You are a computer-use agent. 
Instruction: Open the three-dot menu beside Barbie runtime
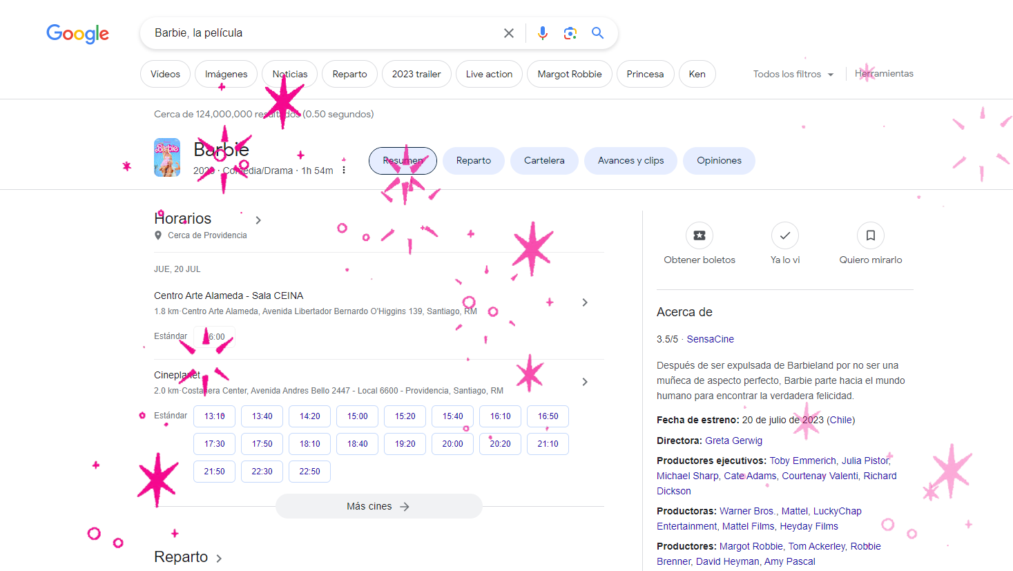tap(344, 171)
